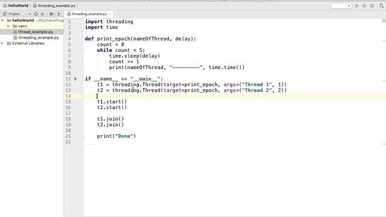Click the if __name__ == "__main__" line
This screenshot has height=217, width=386.
pos(124,79)
